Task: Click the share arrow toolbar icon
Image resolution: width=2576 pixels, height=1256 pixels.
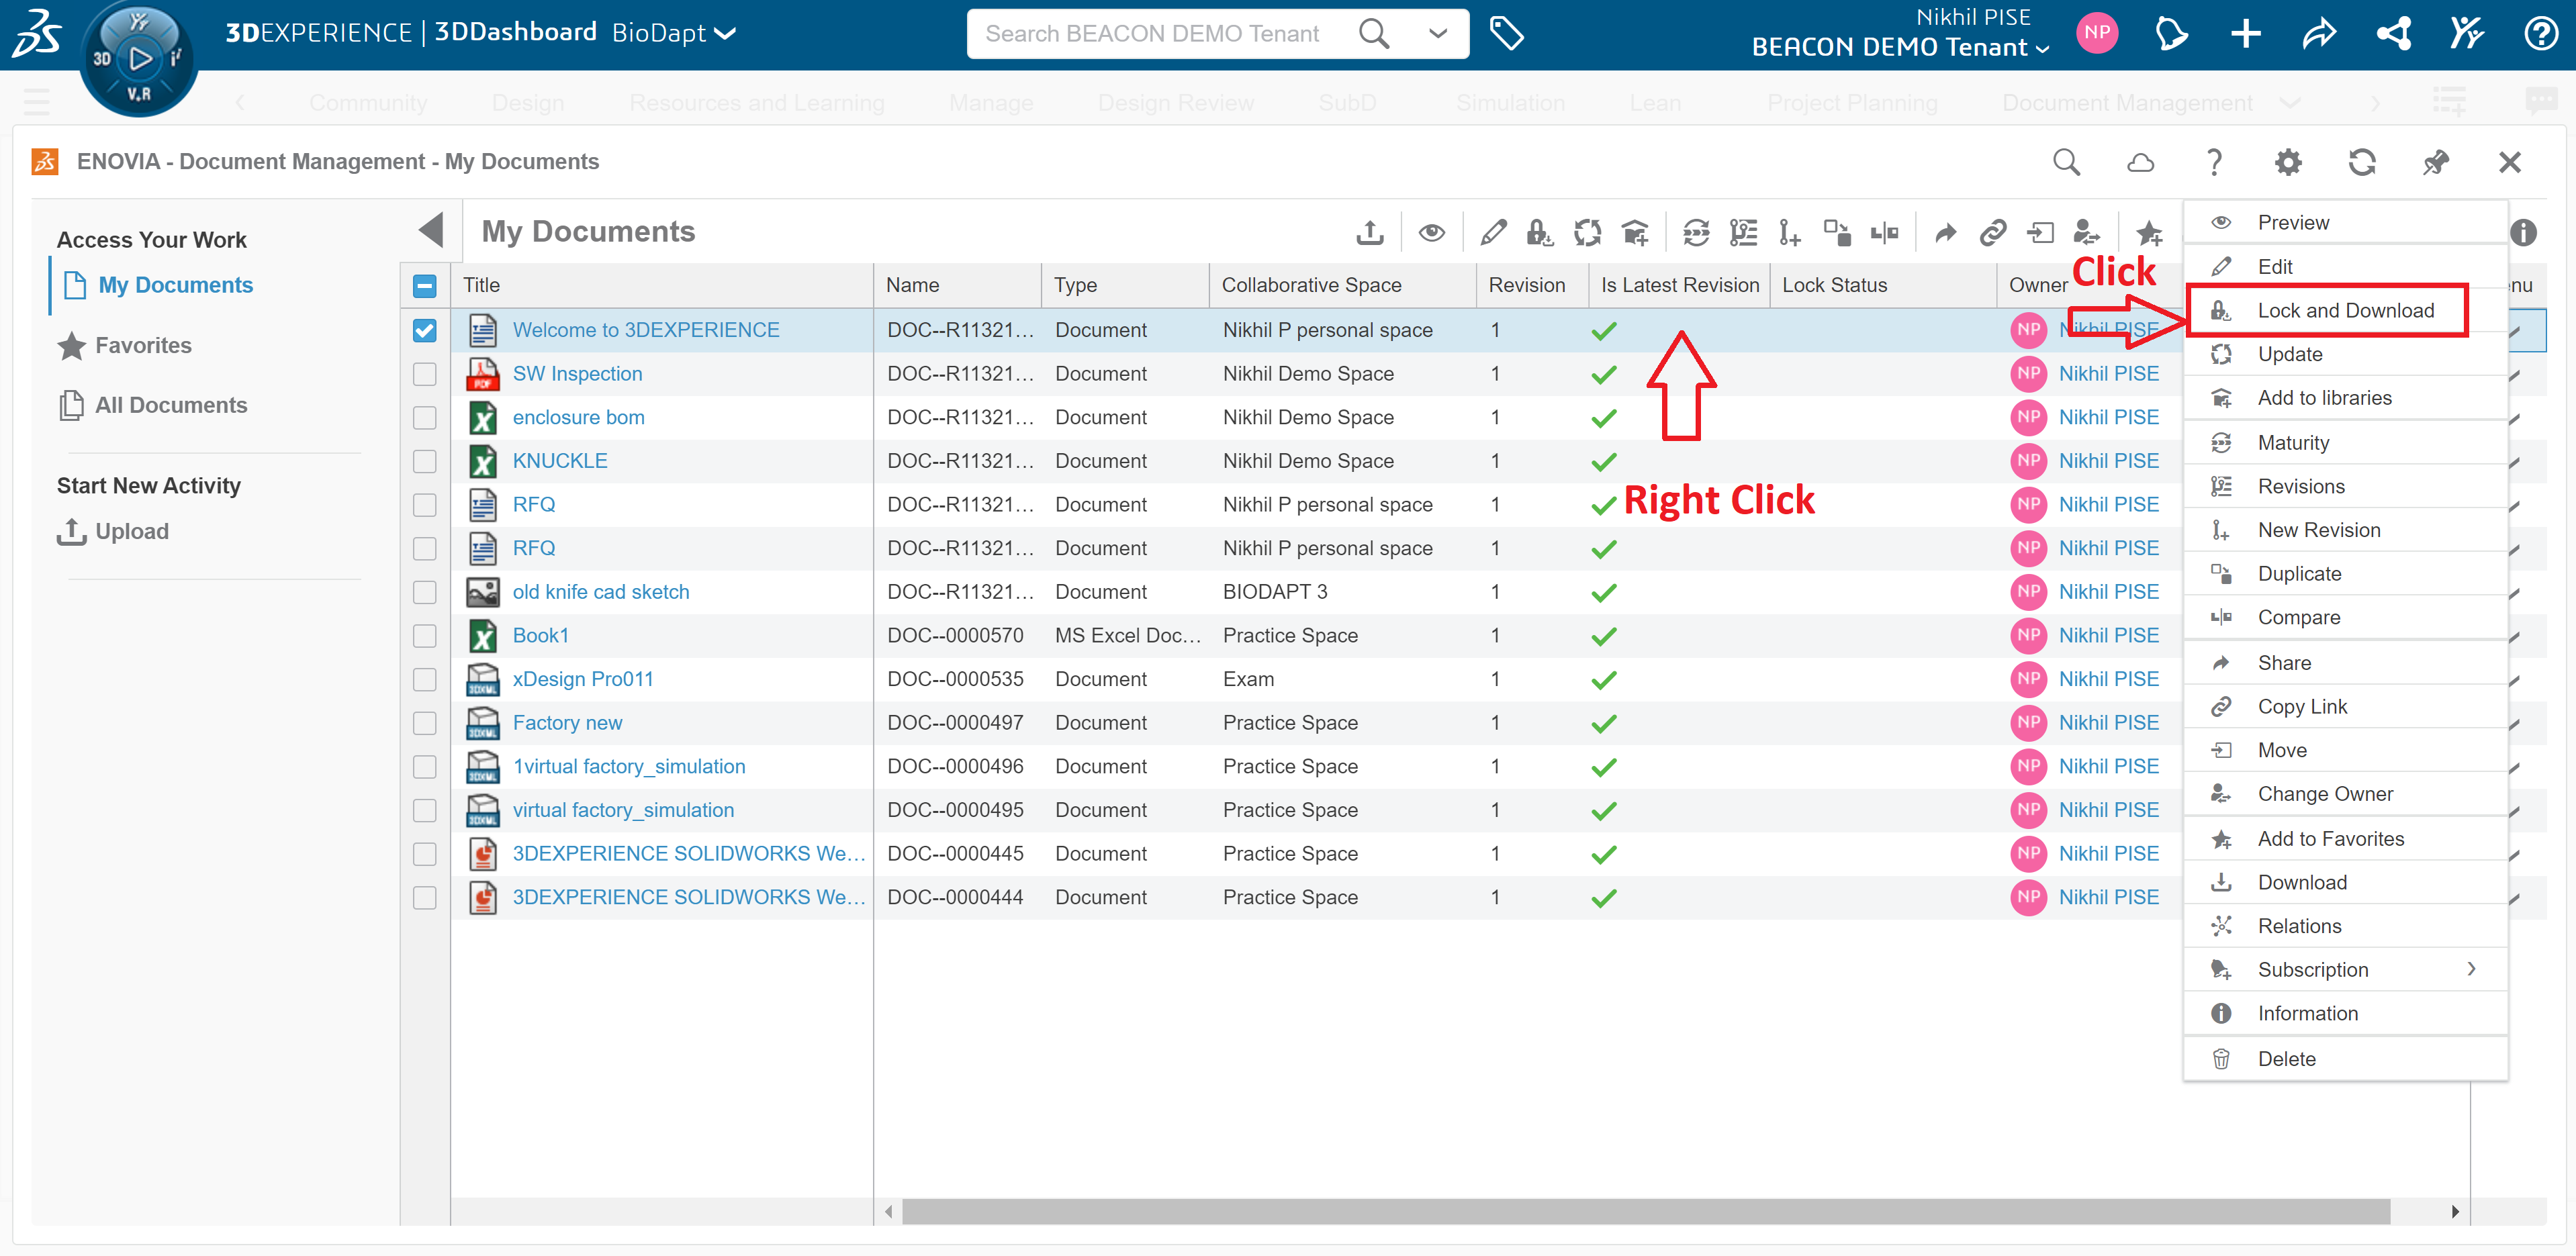Action: pos(1945,233)
